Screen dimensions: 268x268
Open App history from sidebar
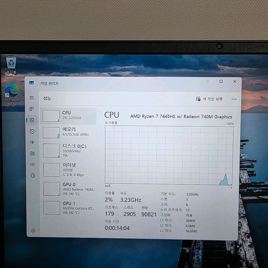click(x=32, y=131)
